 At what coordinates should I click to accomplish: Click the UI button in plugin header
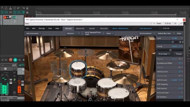[175, 23]
